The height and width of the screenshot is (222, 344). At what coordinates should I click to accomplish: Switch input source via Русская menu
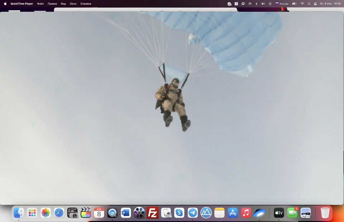tap(282, 4)
